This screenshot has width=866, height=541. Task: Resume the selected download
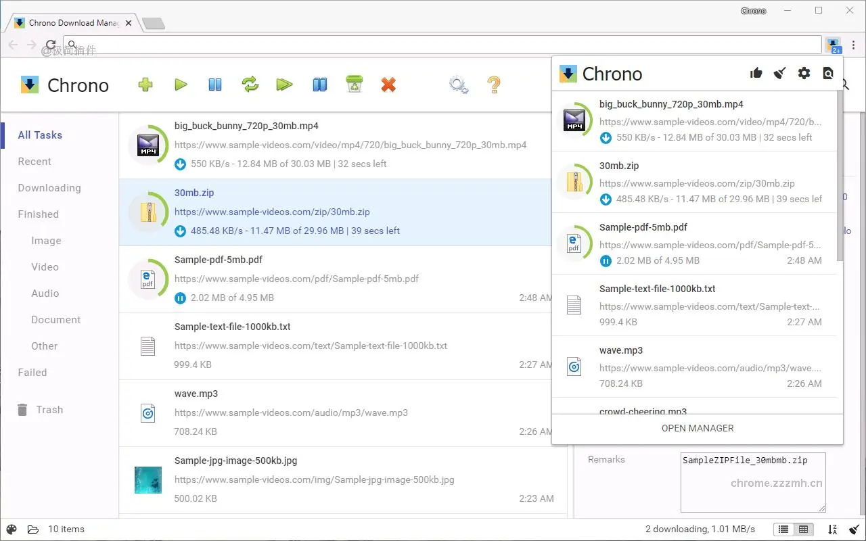point(180,85)
